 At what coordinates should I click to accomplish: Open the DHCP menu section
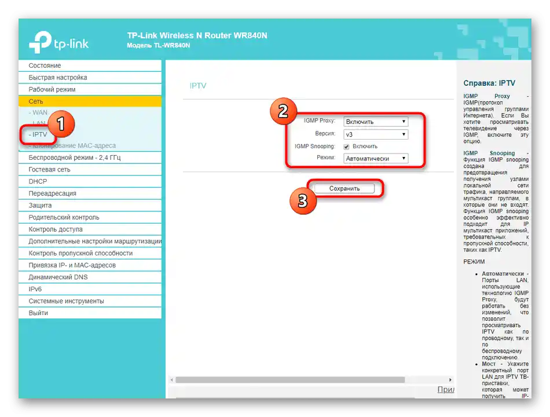(x=90, y=181)
